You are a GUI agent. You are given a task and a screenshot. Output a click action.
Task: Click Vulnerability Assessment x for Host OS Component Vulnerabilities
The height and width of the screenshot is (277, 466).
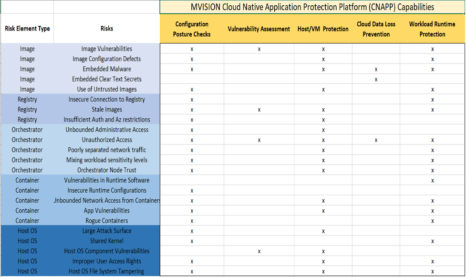pos(259,251)
